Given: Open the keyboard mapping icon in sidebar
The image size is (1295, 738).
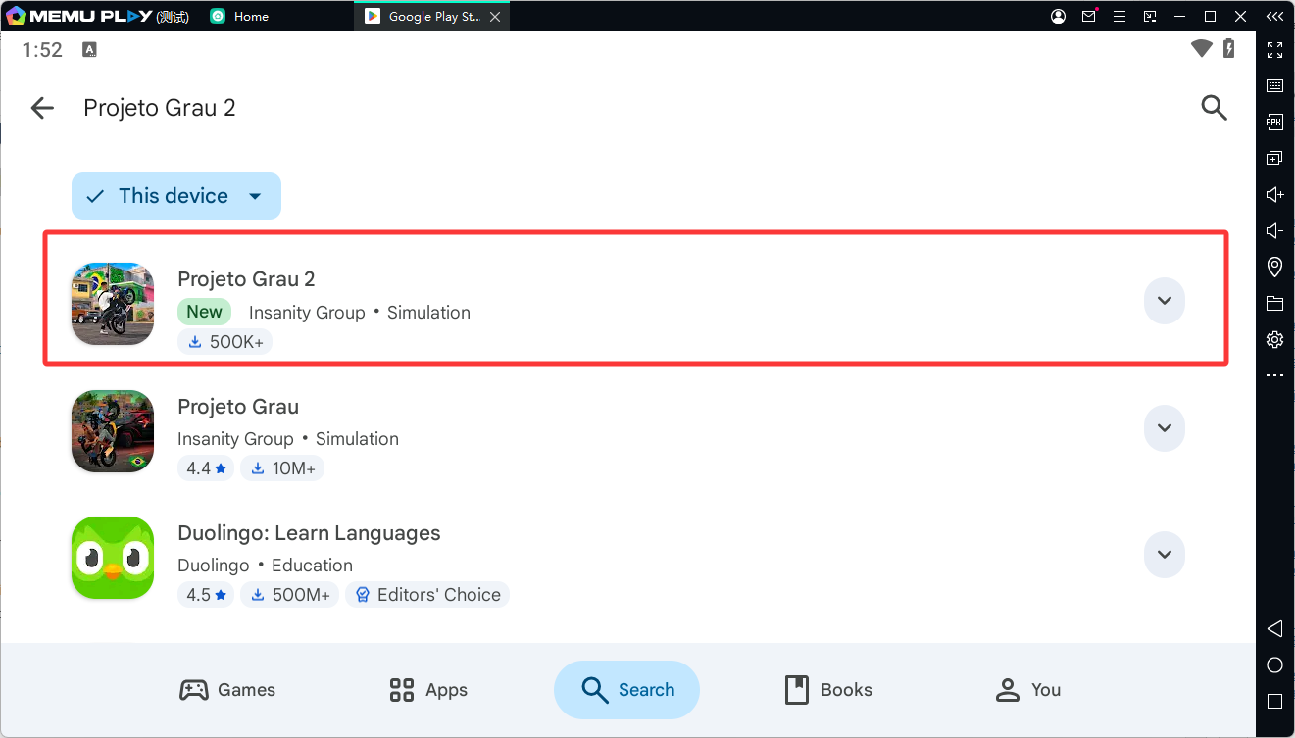Looking at the screenshot, I should click(1274, 86).
